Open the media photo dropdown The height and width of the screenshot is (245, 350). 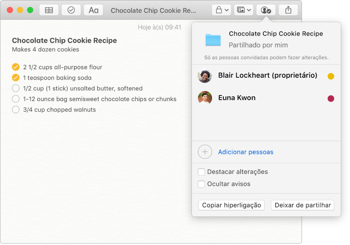coord(244,10)
